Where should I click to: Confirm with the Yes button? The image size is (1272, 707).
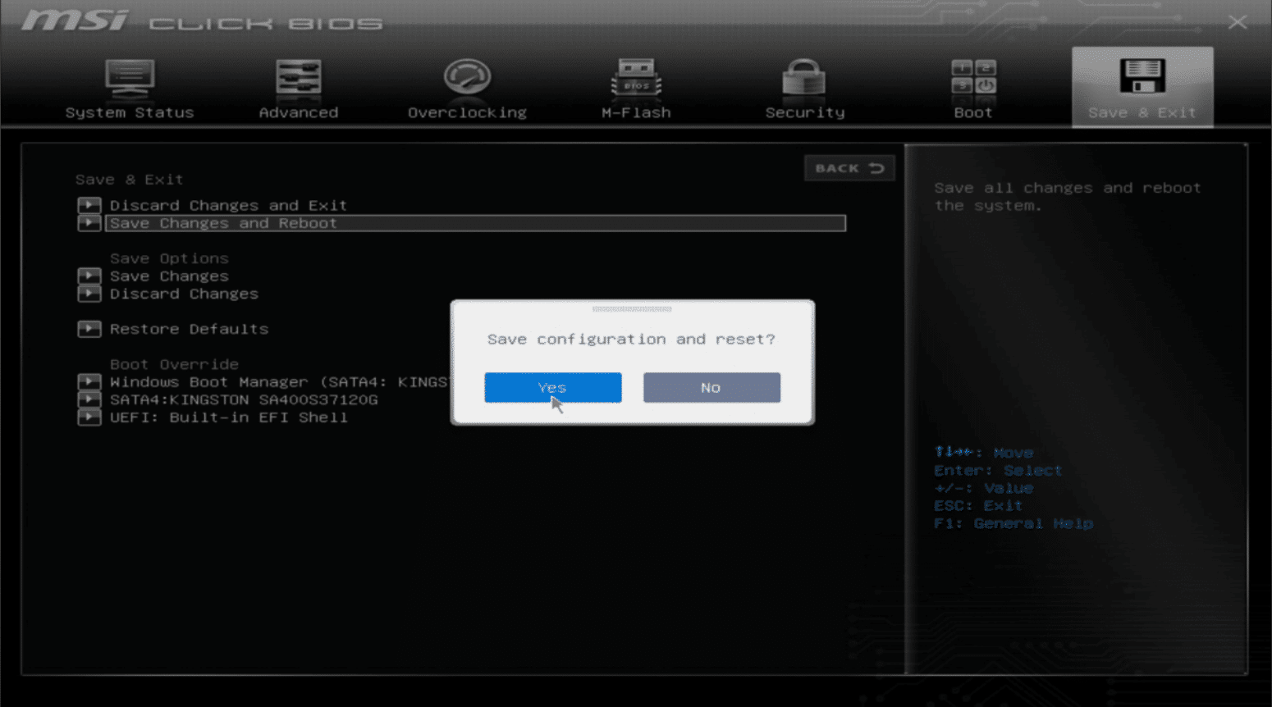pos(552,387)
